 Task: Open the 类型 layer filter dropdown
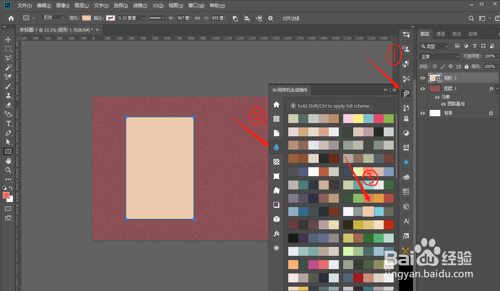pos(434,46)
